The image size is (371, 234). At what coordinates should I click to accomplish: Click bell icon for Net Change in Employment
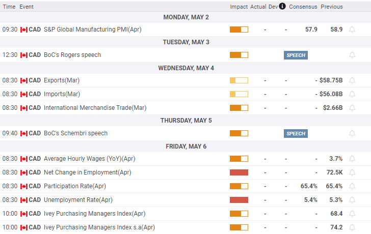(352, 172)
